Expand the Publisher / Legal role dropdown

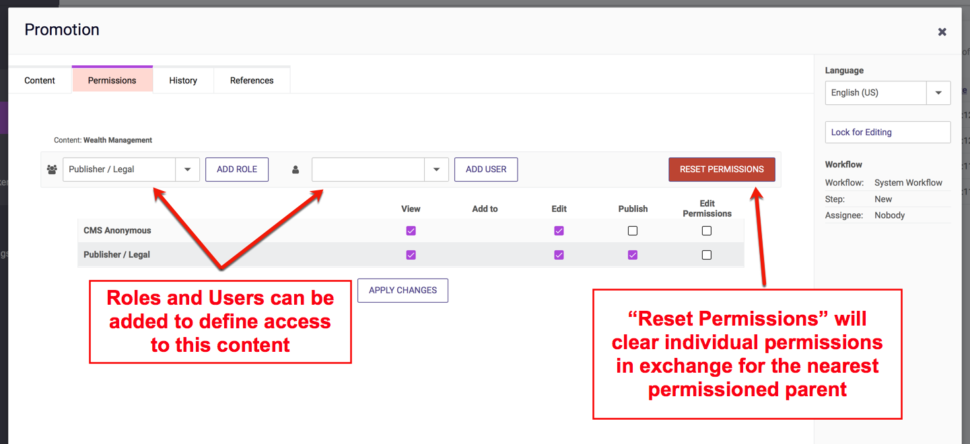click(187, 170)
